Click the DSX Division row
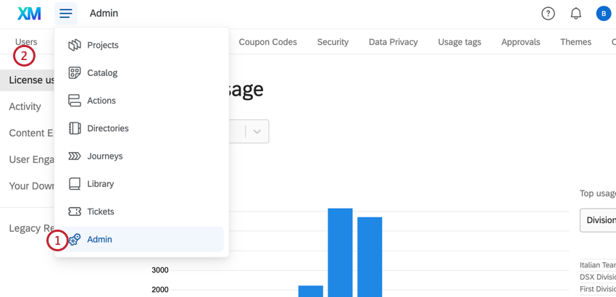616x297 pixels. click(x=598, y=277)
